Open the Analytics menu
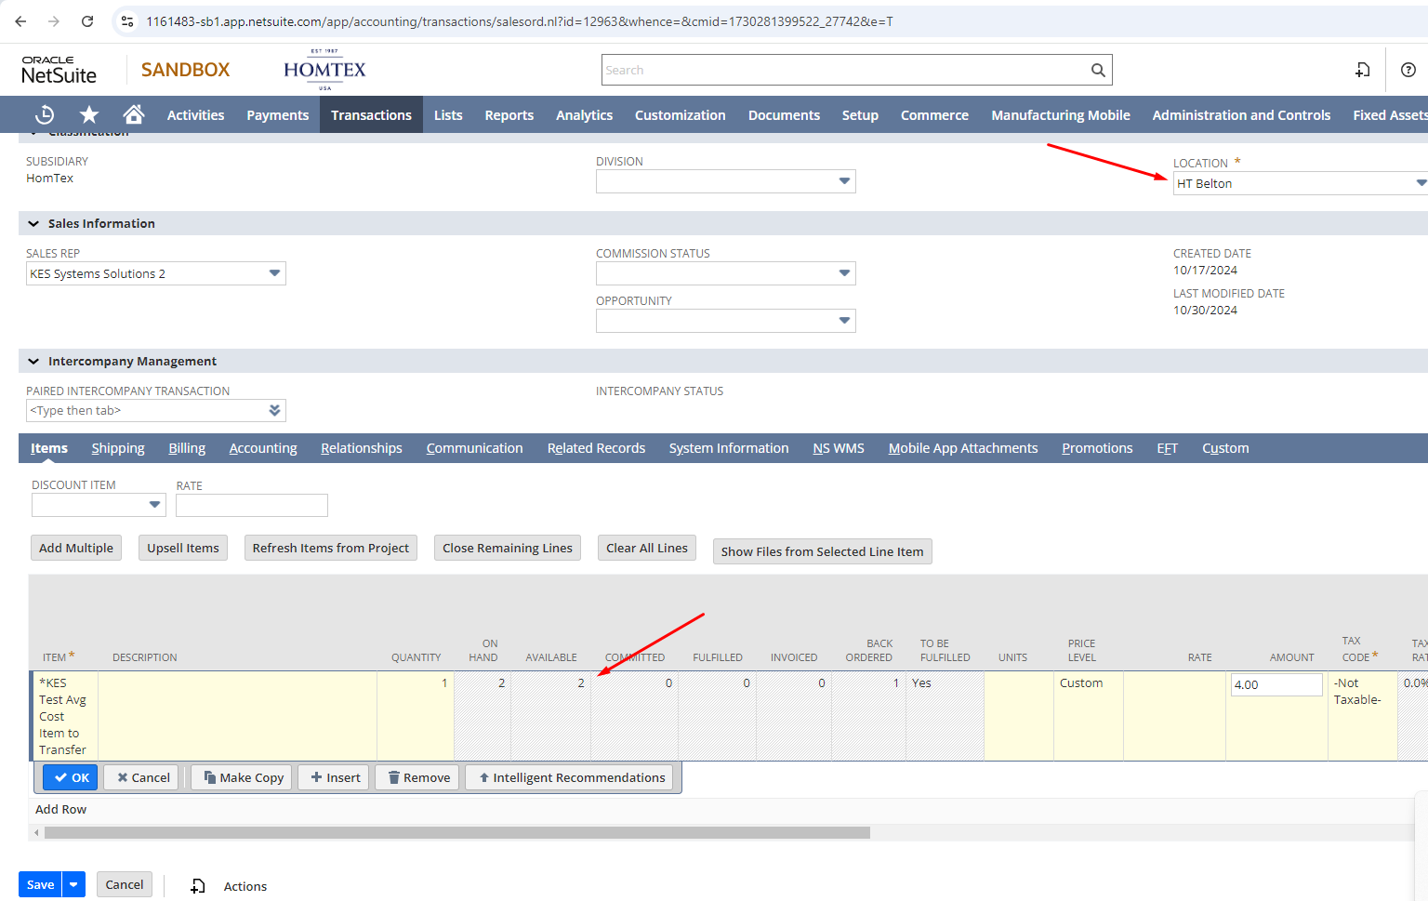1428x901 pixels. 584,114
